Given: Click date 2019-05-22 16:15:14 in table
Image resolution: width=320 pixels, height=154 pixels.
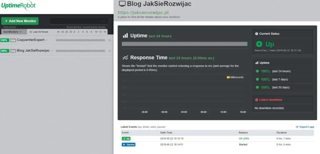Looking at the screenshot, I should click(172, 138).
